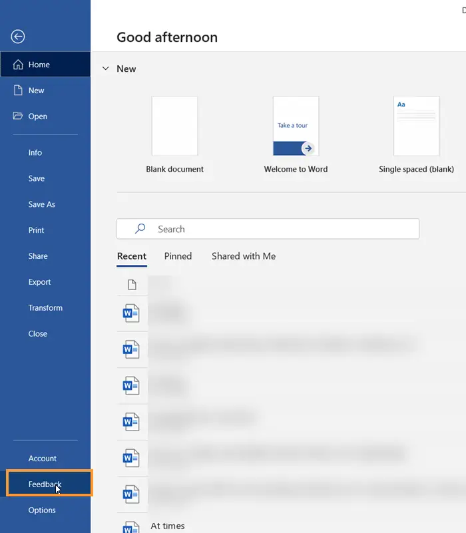Open the Welcome to Word template thumbnail
Screen dimensions: 466x533
[x=296, y=126]
